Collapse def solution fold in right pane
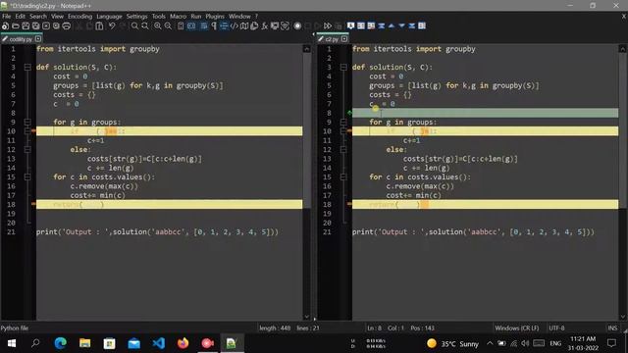This screenshot has width=628, height=353. (x=343, y=68)
